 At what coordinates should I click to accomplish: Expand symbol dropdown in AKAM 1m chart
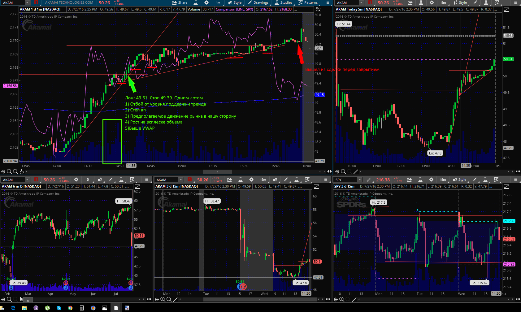click(27, 2)
